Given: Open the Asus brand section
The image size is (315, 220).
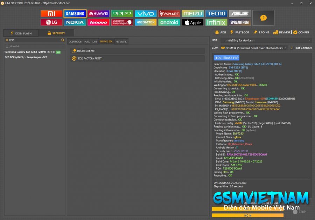Looking at the screenshot, I should [240, 13].
